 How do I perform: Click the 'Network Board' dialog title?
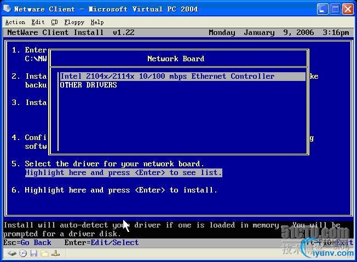click(x=176, y=59)
